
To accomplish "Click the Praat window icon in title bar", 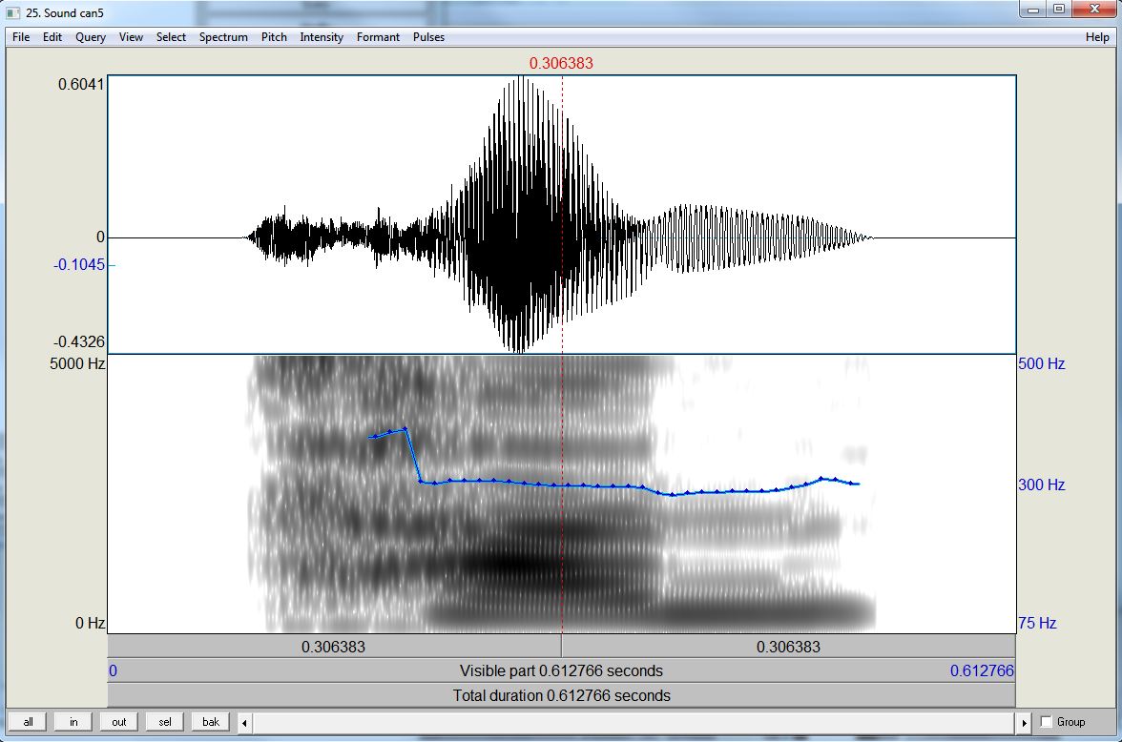I will 13,13.
